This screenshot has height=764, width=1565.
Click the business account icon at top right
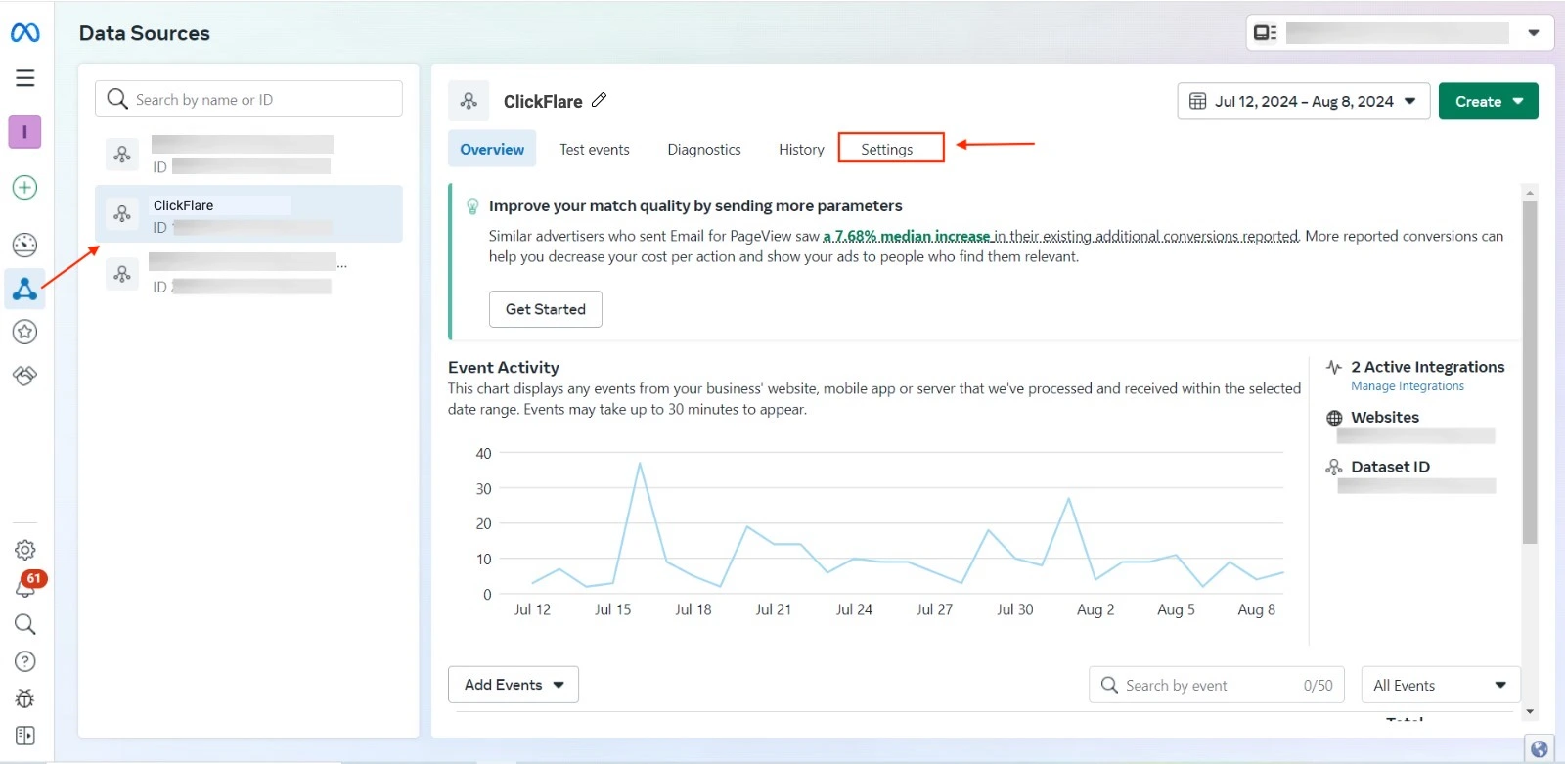[1266, 33]
